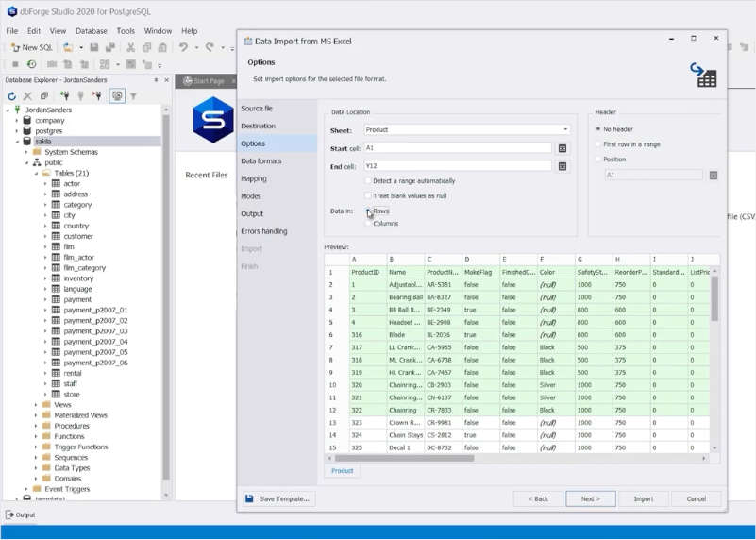This screenshot has height=540, width=756.
Task: Click the Cut scissors icon in toolbar
Action: 130,47
